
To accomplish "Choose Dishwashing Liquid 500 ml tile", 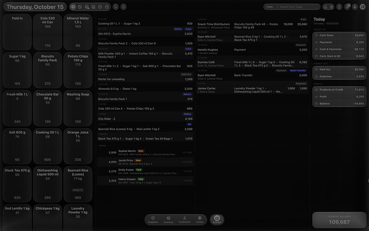I will (48, 184).
